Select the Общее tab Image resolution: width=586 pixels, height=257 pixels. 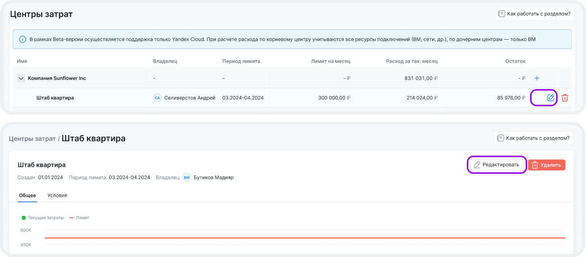27,195
